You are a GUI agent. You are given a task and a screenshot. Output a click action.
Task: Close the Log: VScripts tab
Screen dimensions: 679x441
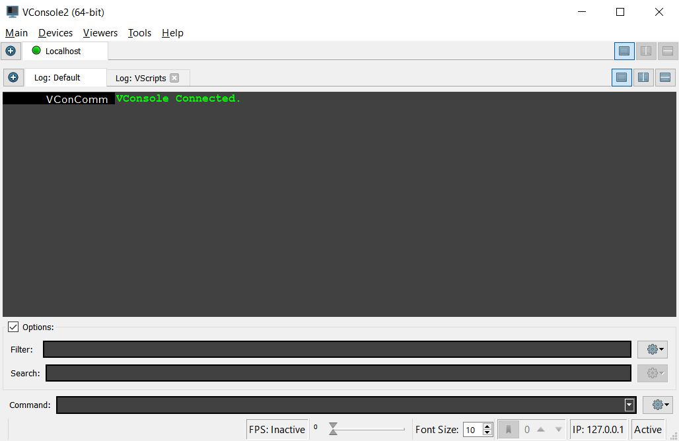click(174, 78)
